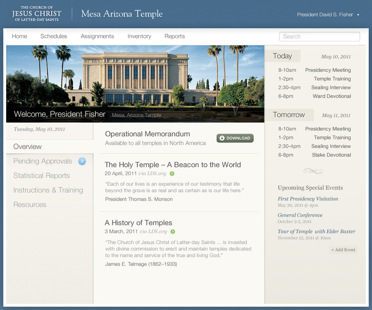Click 'via LDS.org' under A History of Temples
This screenshot has height=310, width=372.
(x=153, y=232)
